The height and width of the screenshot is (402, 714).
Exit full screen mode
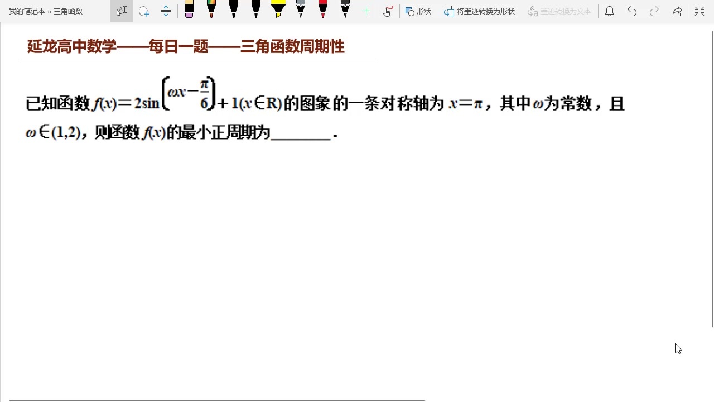coord(699,11)
